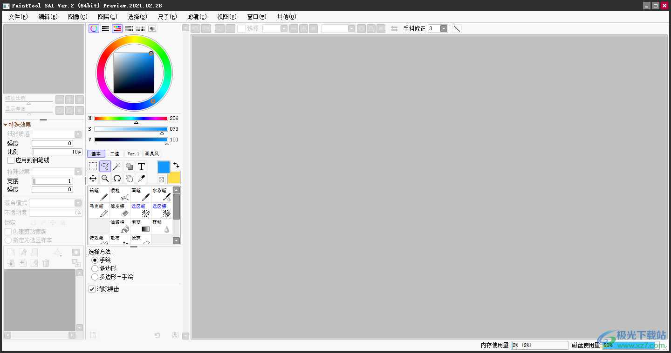
Task: Open the 纸张质感 dropdown
Action: tap(78, 134)
